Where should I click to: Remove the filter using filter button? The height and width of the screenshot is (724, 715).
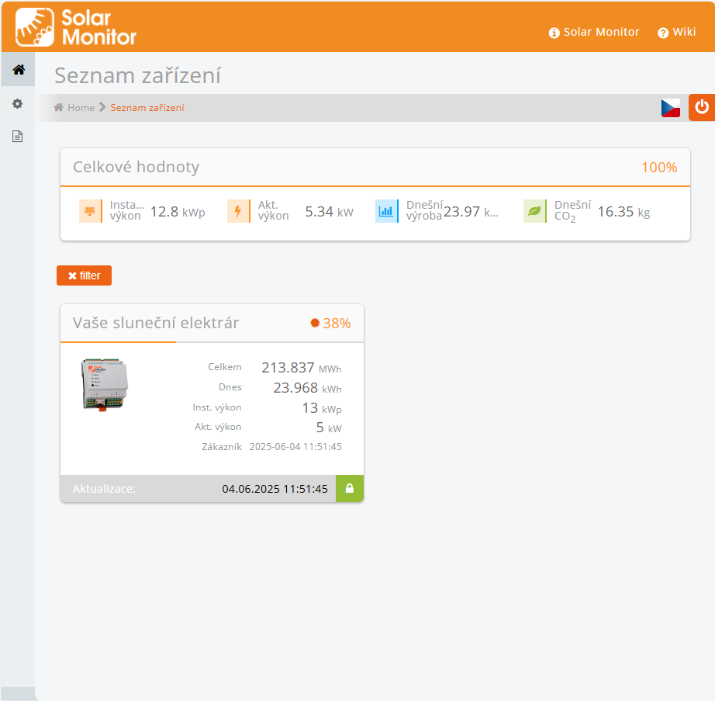pos(84,275)
